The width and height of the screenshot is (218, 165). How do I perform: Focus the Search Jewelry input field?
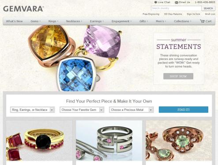tap(176, 8)
